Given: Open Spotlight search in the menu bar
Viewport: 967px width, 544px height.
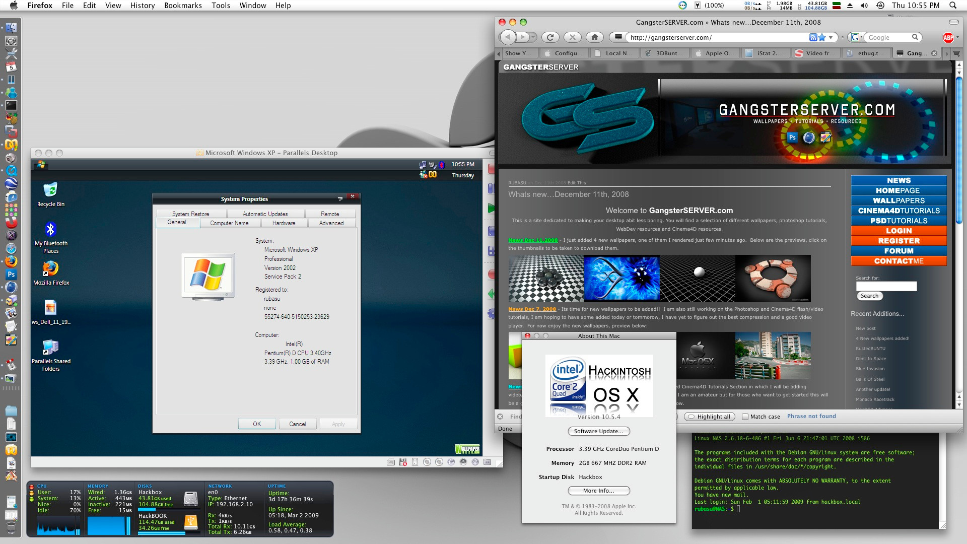Looking at the screenshot, I should pos(953,6).
